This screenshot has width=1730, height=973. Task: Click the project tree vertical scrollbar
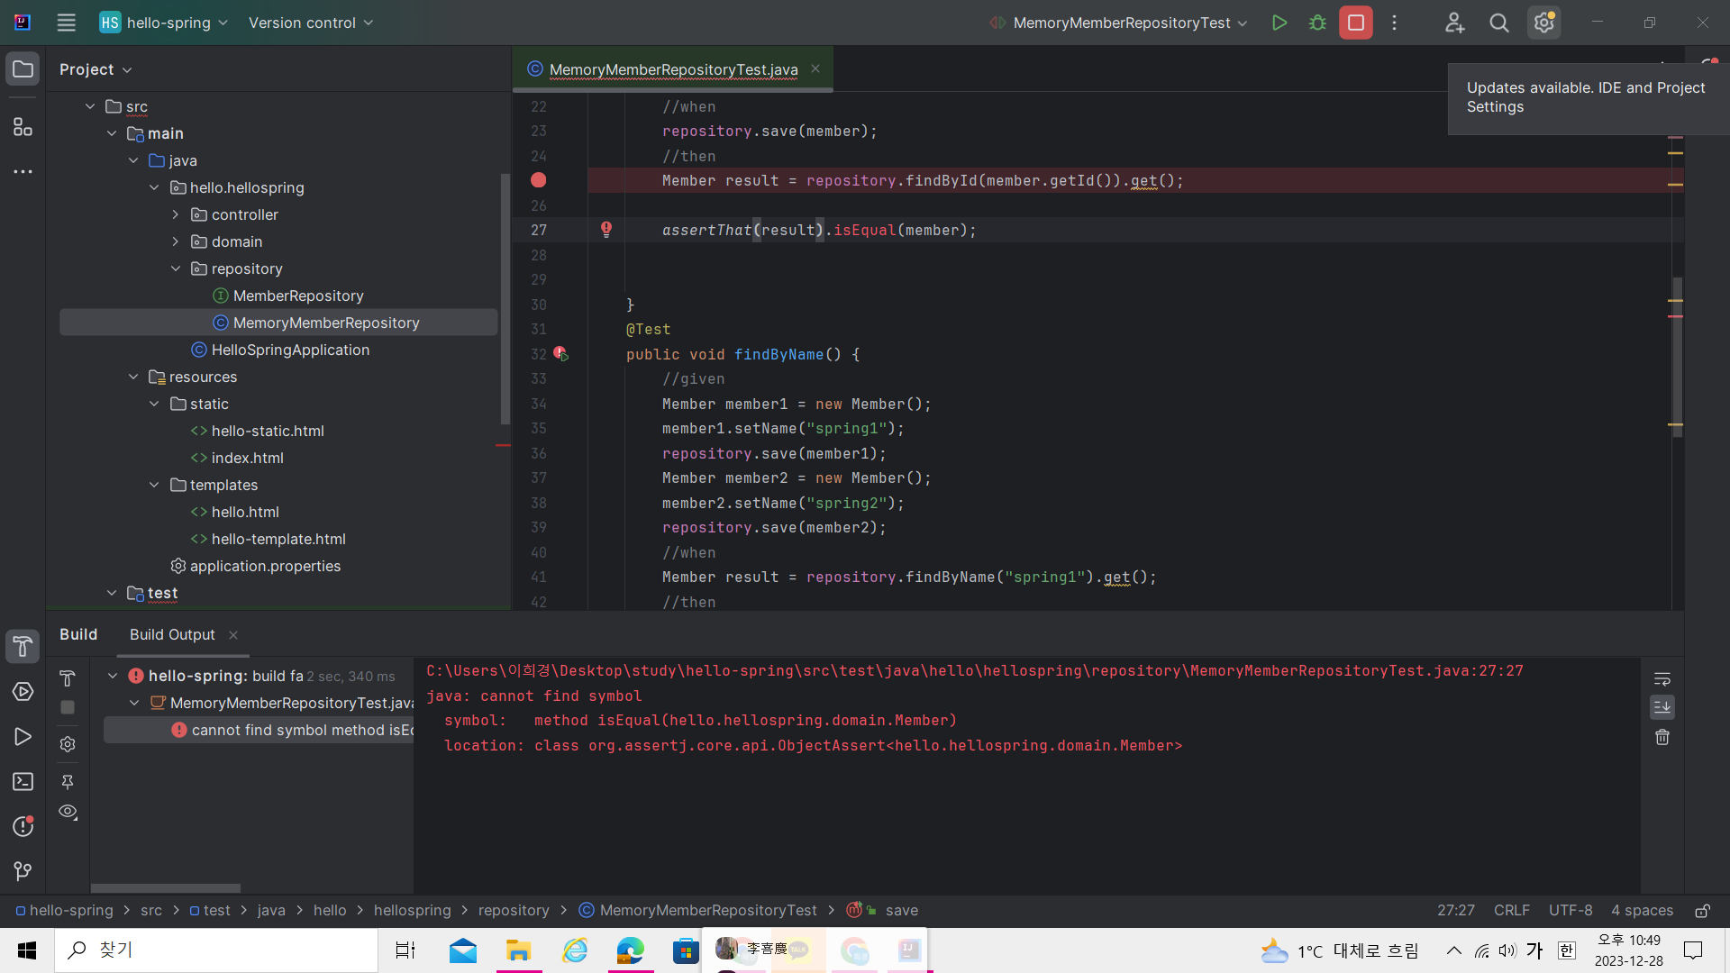(505, 299)
